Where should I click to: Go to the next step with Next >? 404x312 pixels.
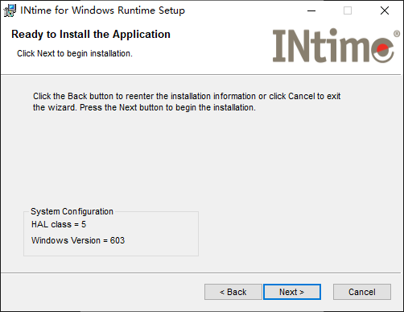click(x=292, y=292)
